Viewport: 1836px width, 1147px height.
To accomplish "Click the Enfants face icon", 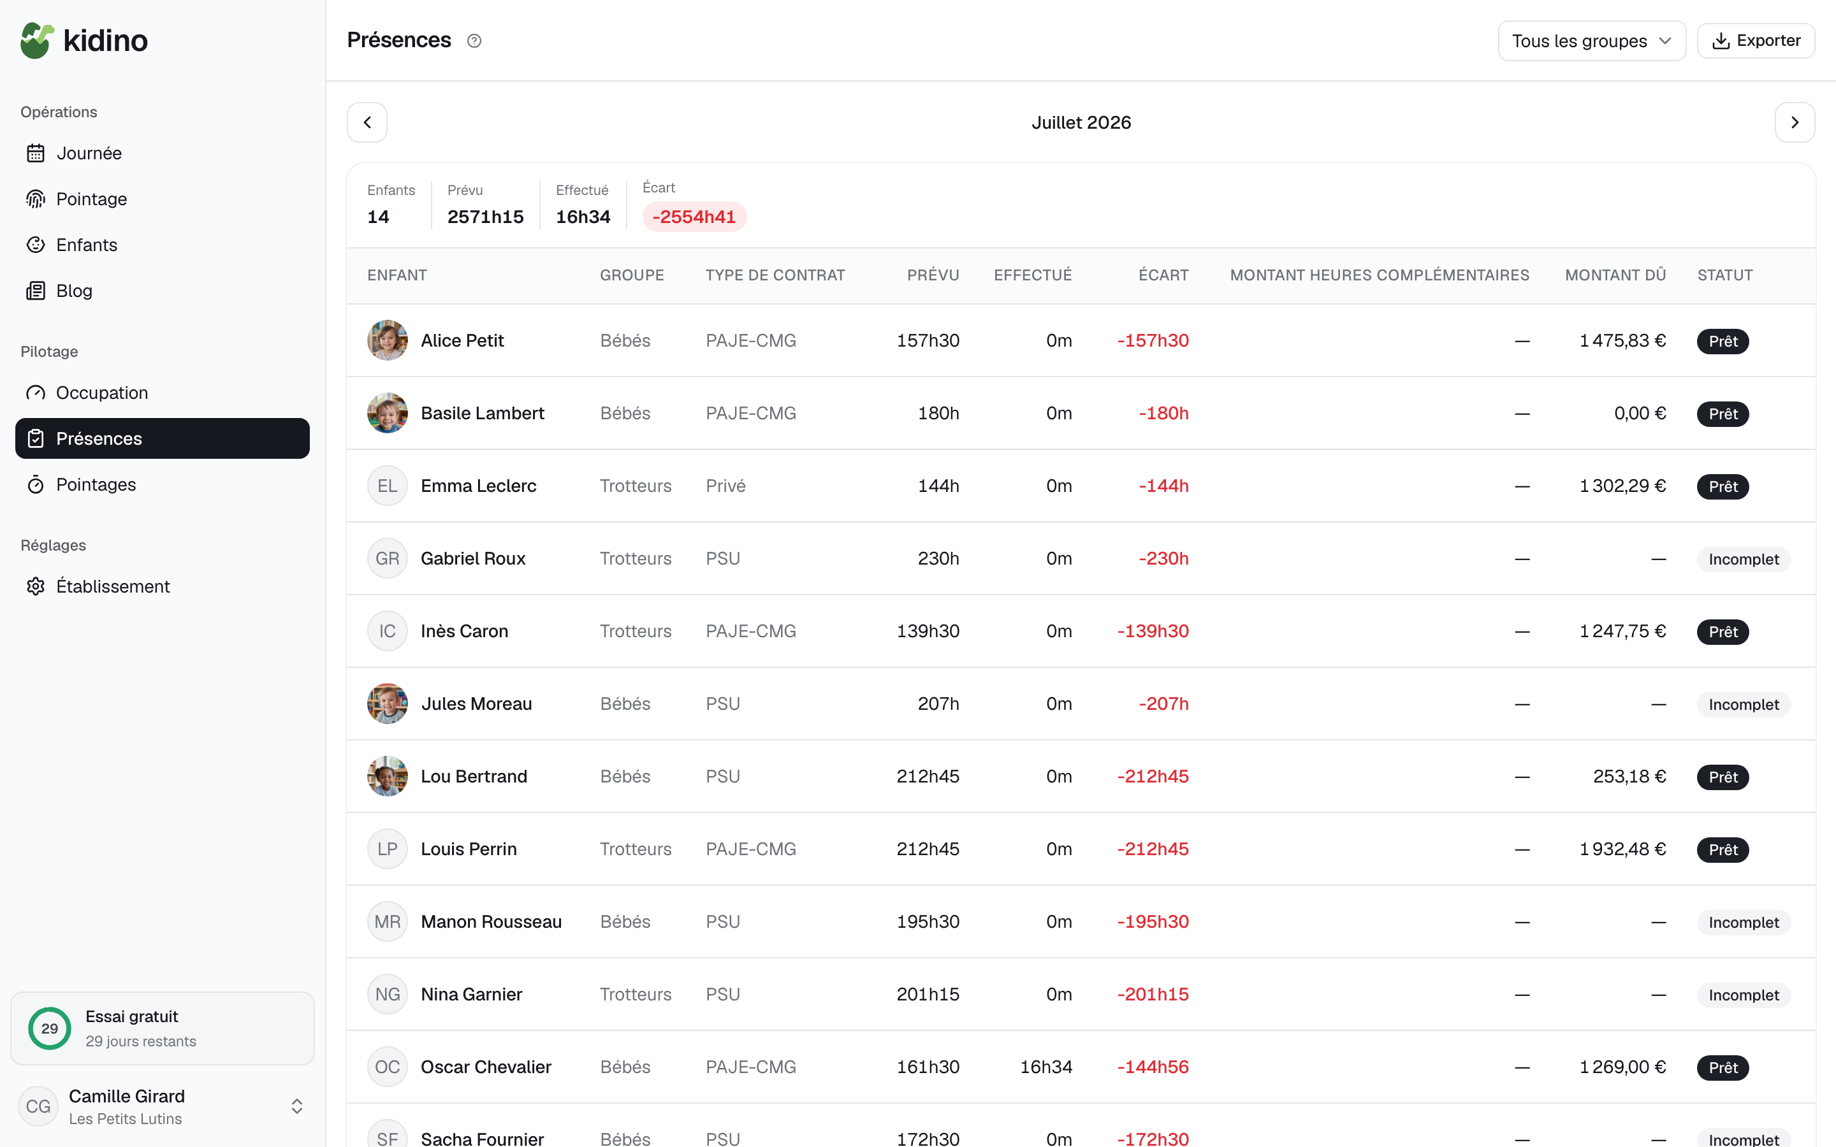I will pos(36,245).
